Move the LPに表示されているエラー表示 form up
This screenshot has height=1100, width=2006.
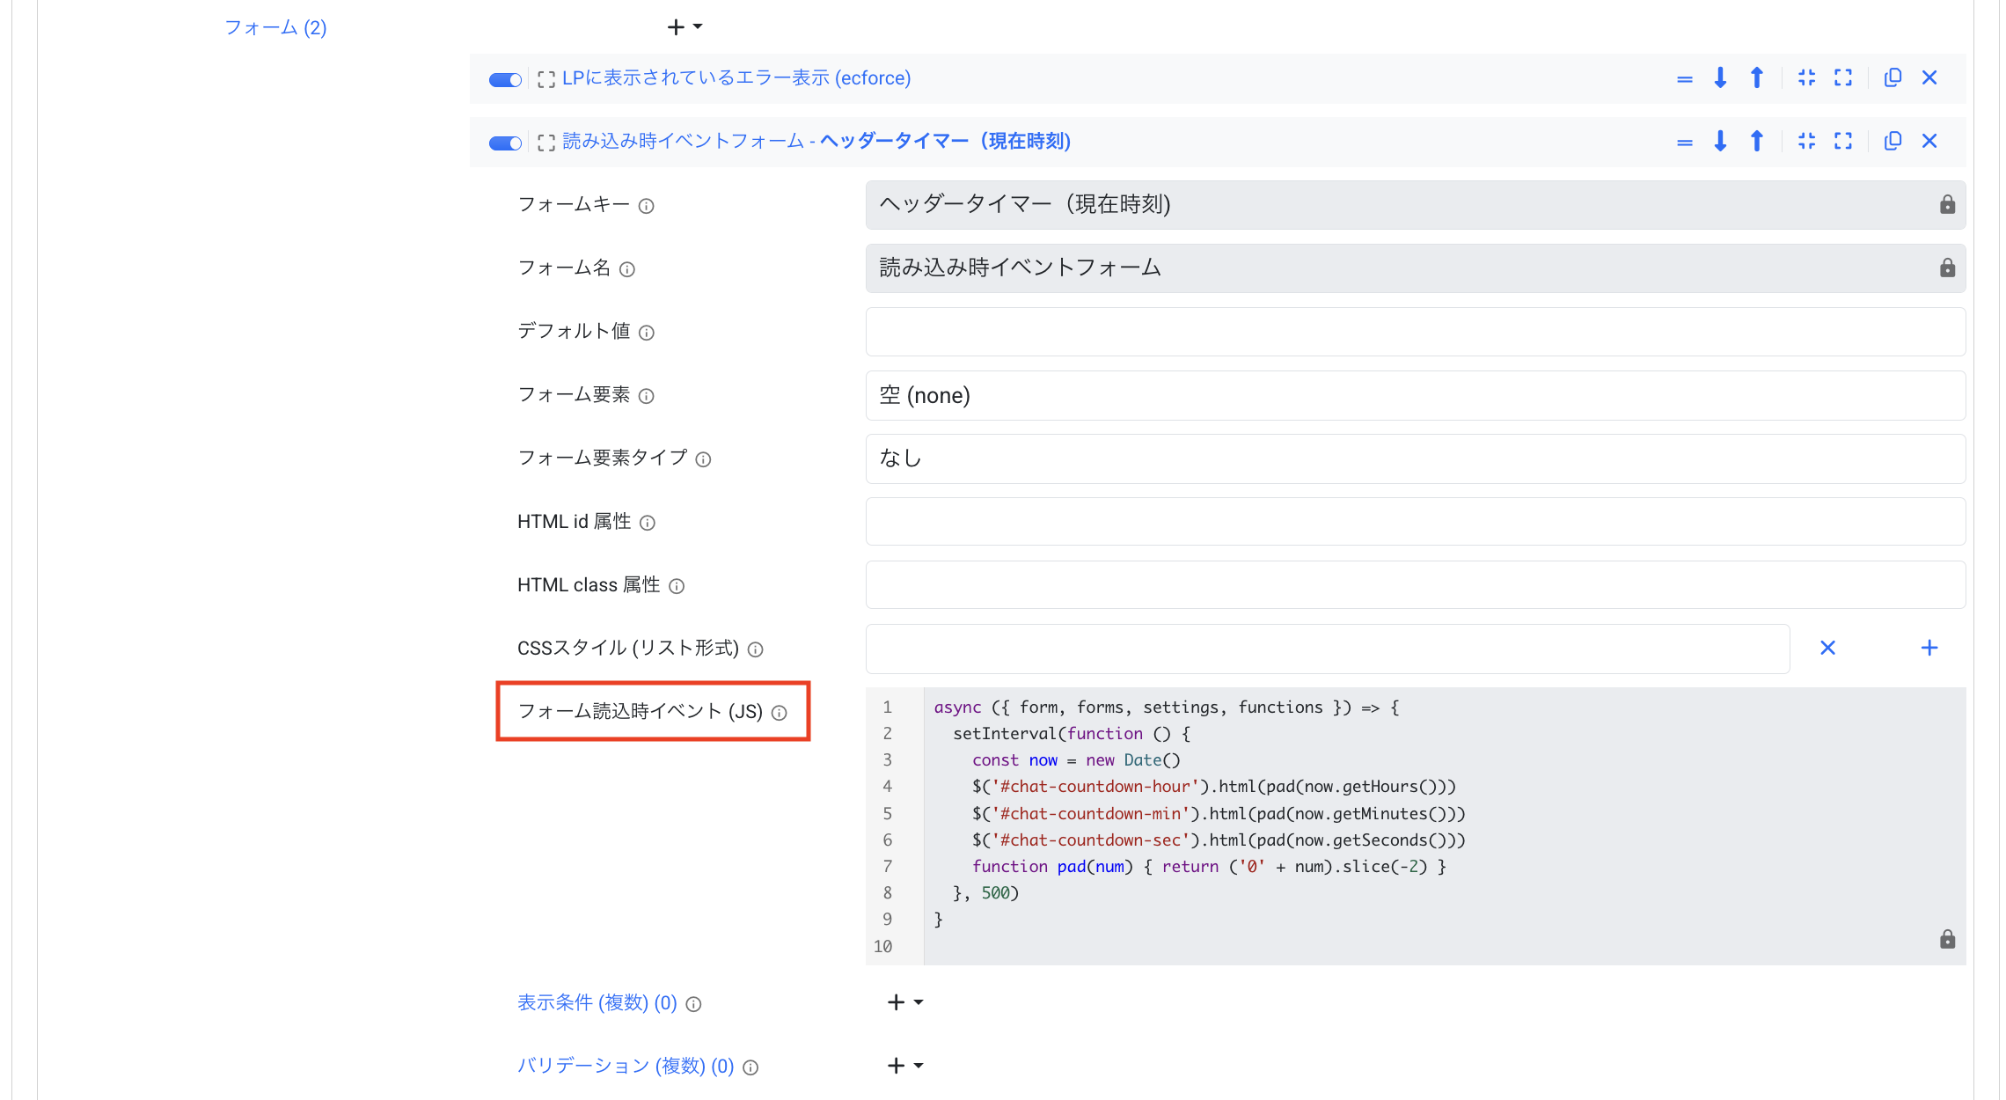1756,77
